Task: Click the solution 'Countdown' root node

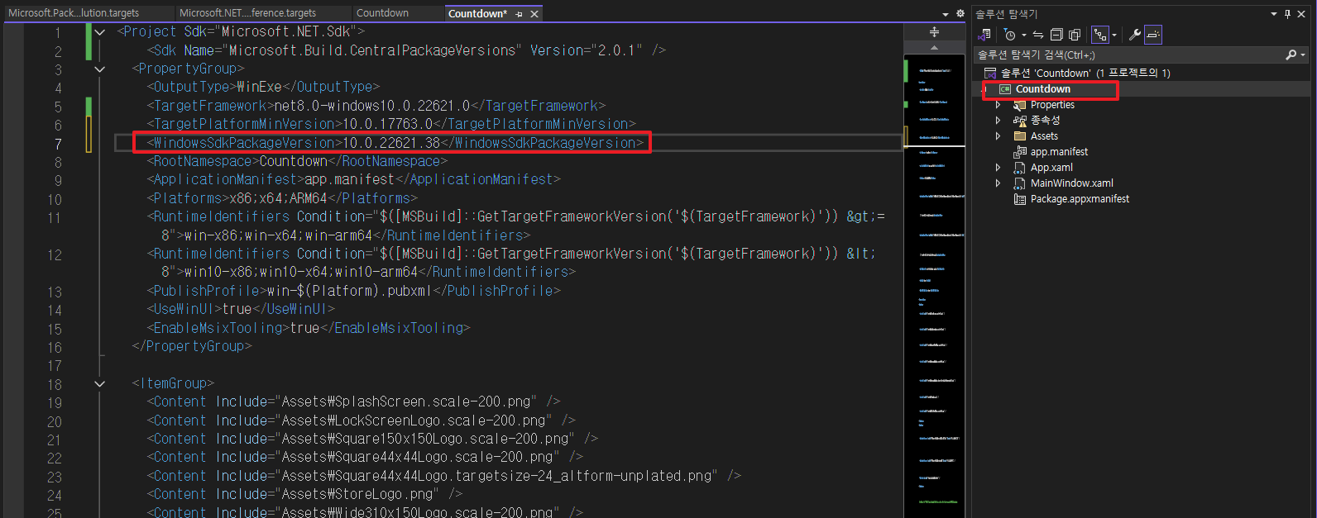Action: 1085,73
